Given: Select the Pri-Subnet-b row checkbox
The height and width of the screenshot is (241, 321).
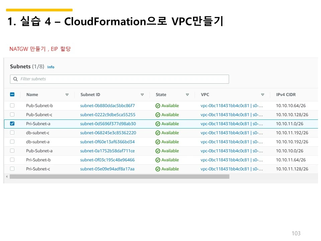Looking at the screenshot, I should click(12, 160).
